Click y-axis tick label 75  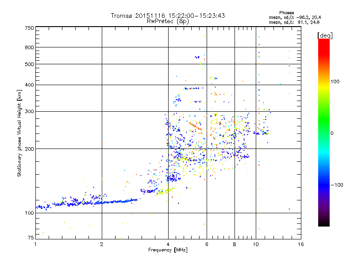tap(31, 238)
